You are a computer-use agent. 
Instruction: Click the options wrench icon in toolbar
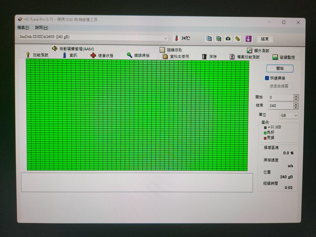[237, 39]
